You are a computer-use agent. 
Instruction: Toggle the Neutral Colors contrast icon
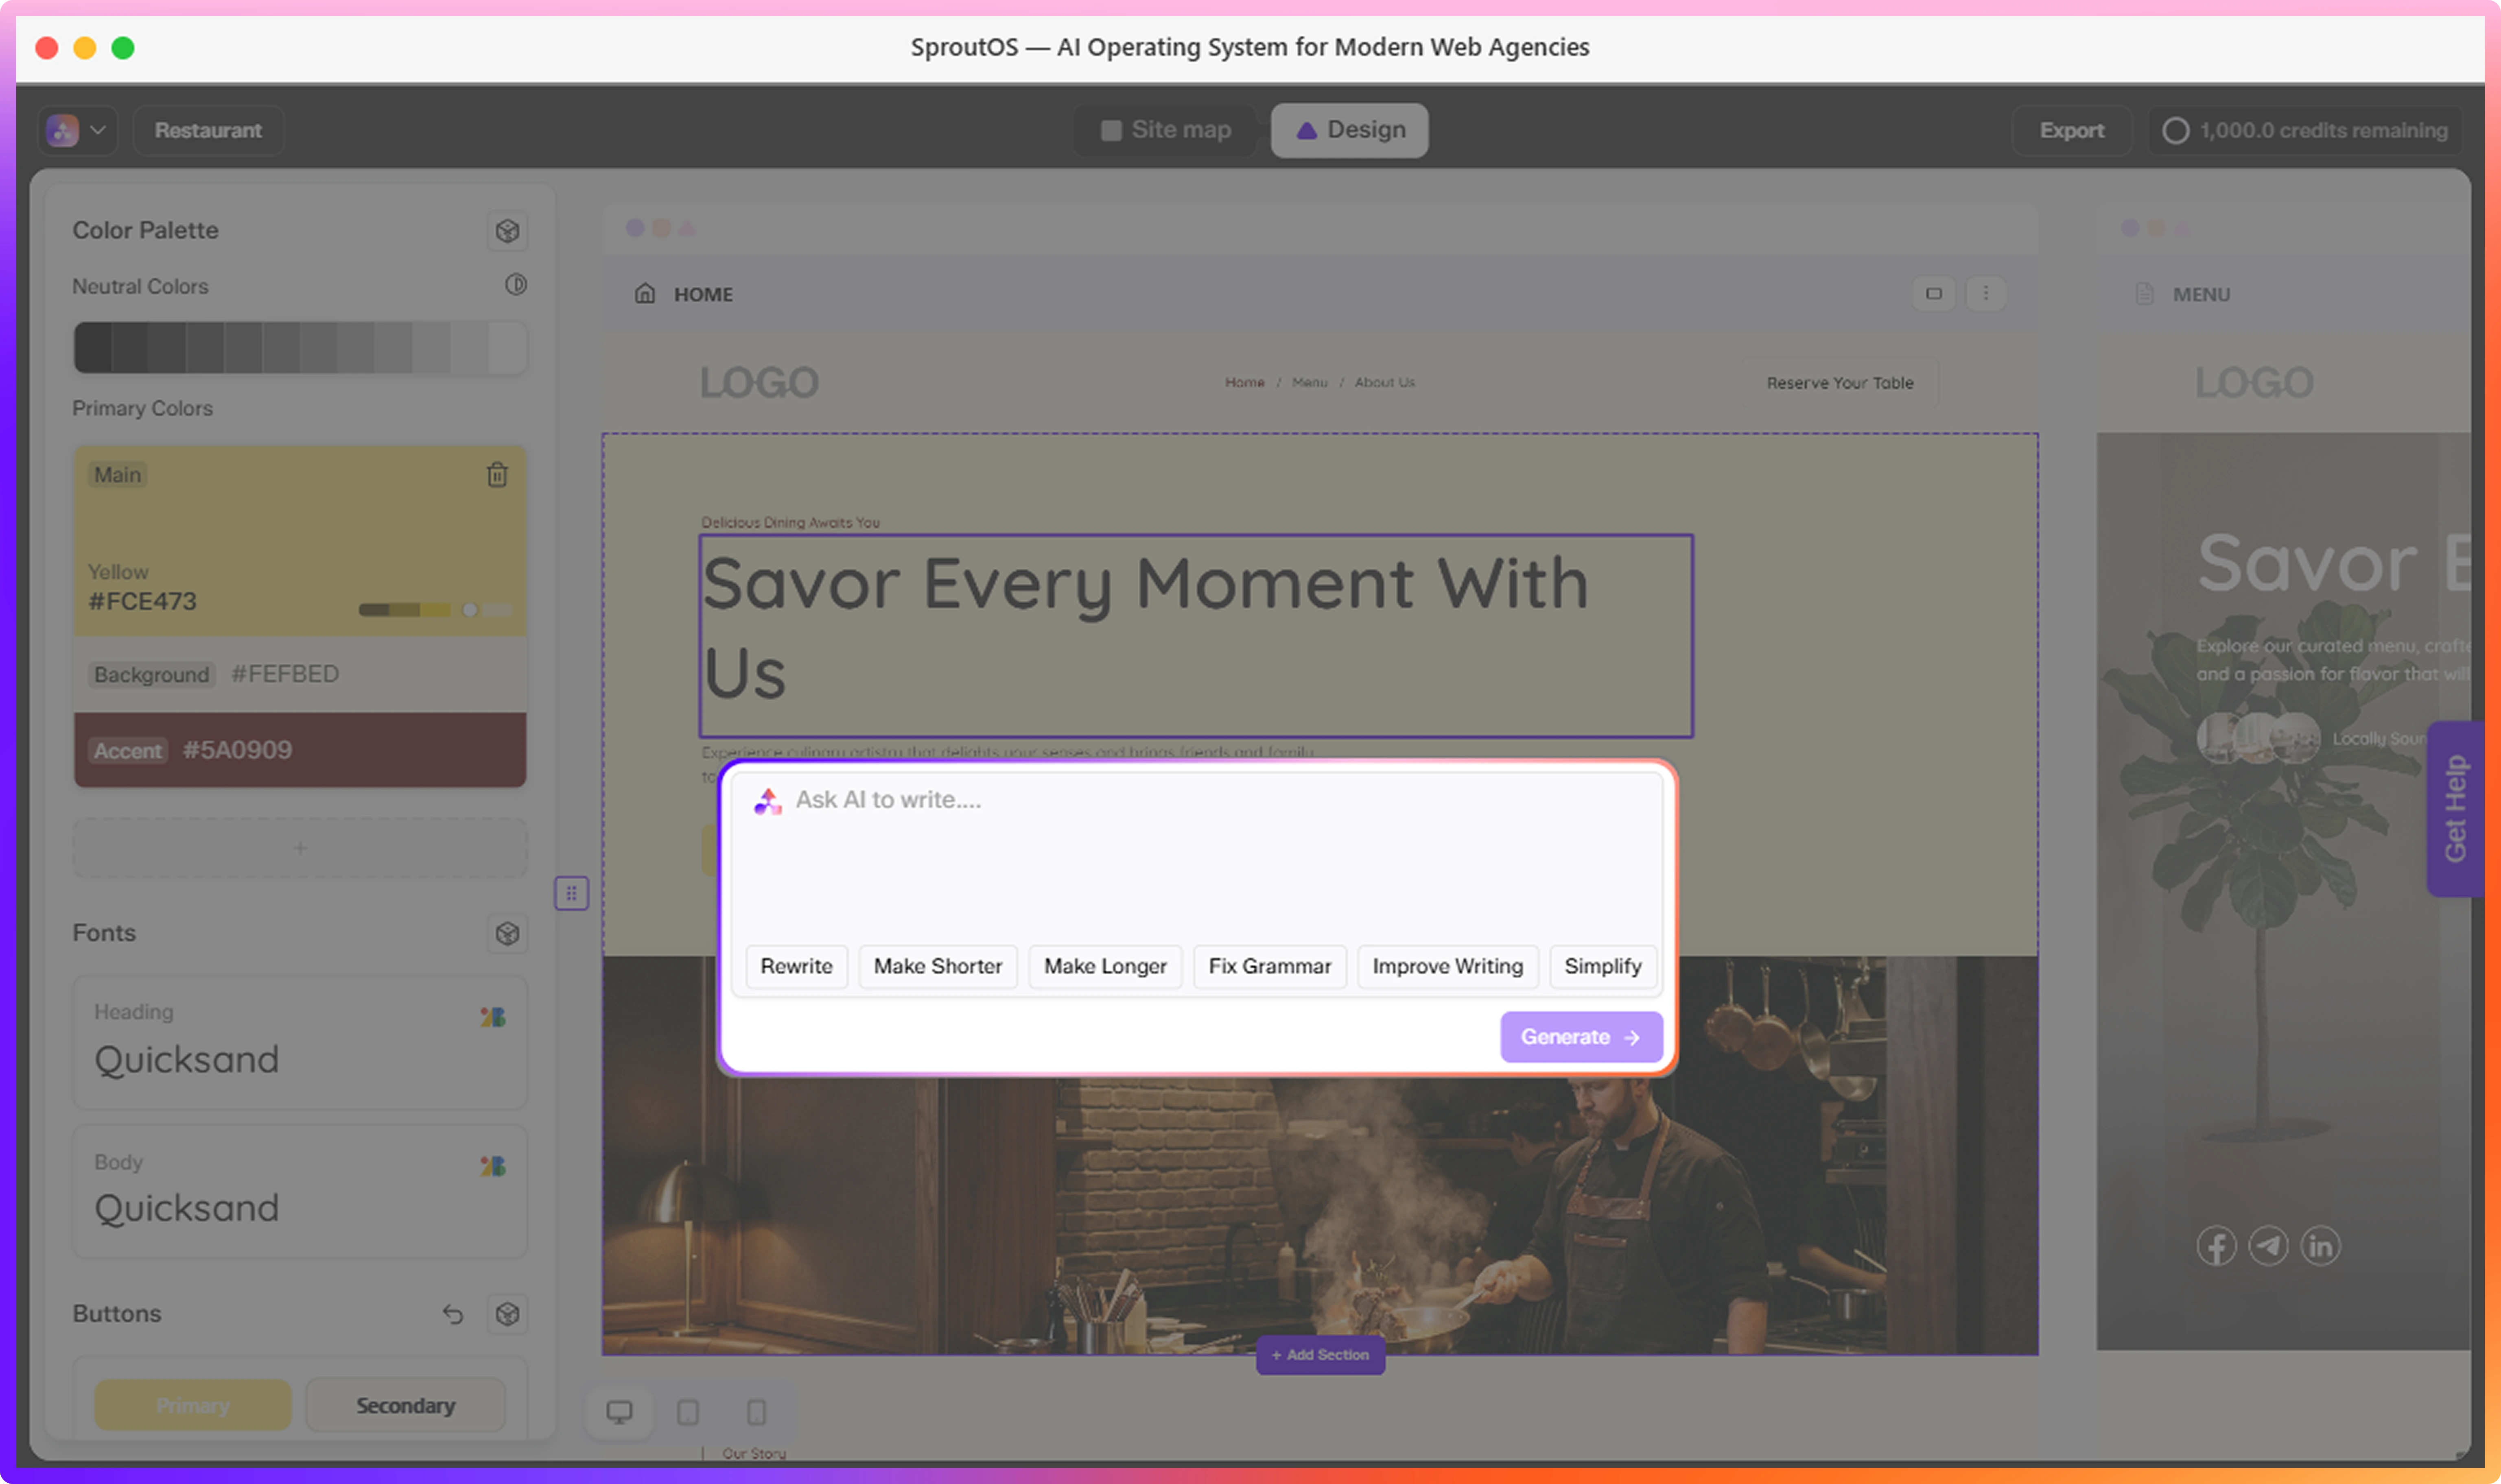coord(516,285)
